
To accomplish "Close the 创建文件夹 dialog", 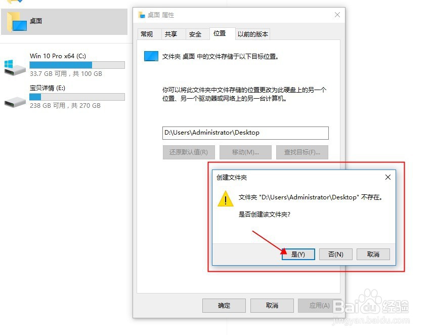I will pos(387,177).
